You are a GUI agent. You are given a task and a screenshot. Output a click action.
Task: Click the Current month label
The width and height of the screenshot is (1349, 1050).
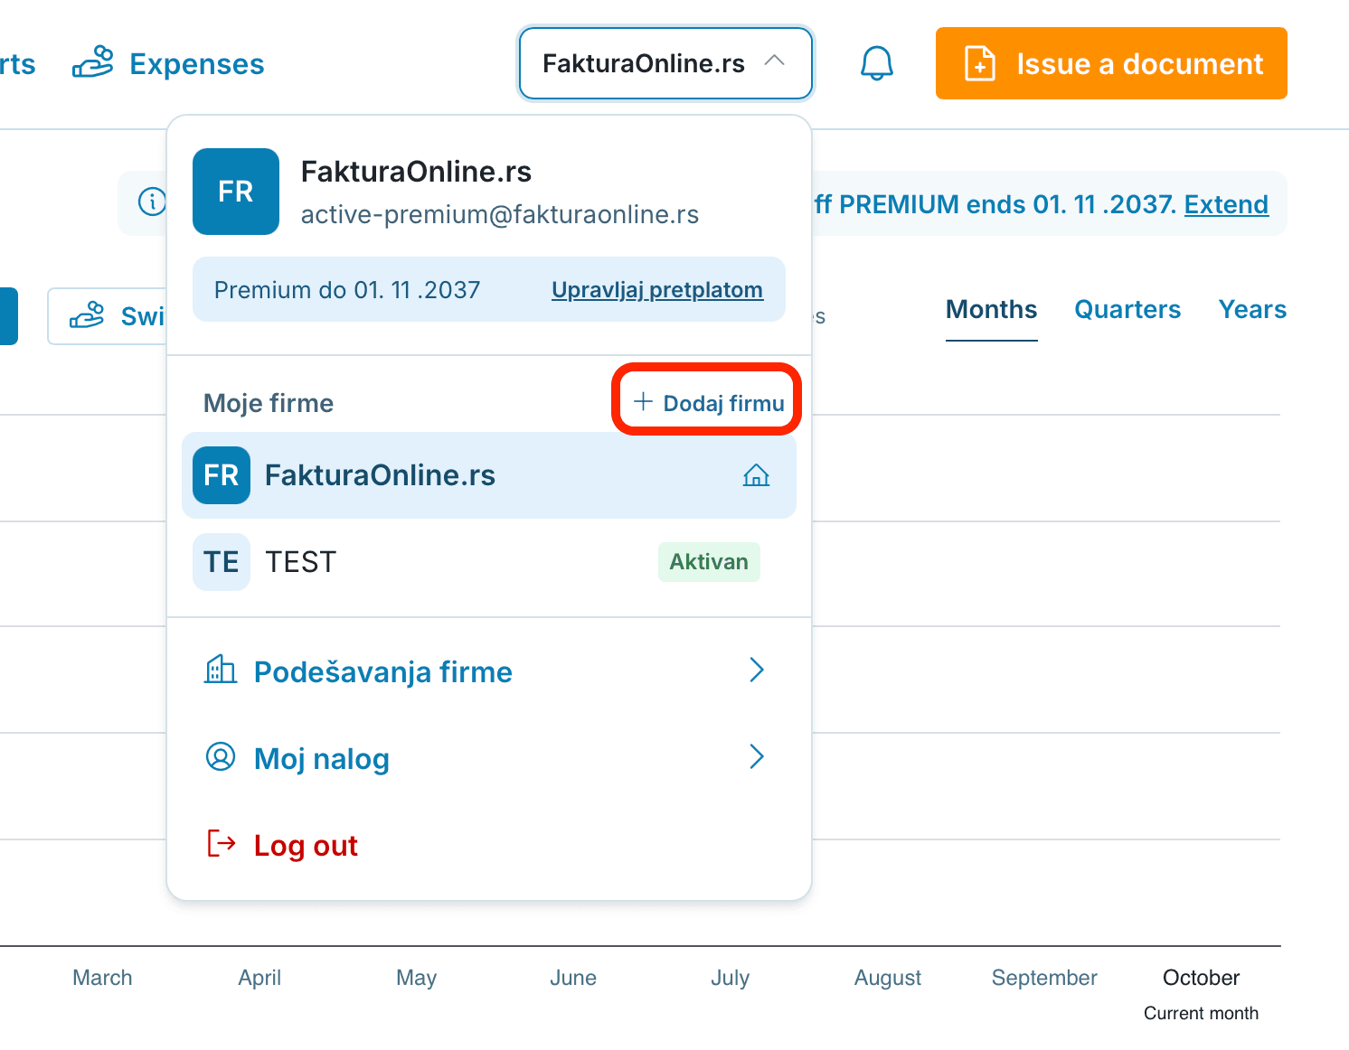[x=1201, y=1013]
